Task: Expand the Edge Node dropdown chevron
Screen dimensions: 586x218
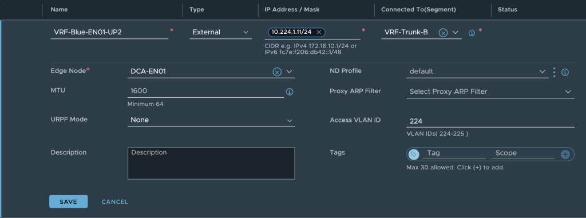Action: coord(289,72)
